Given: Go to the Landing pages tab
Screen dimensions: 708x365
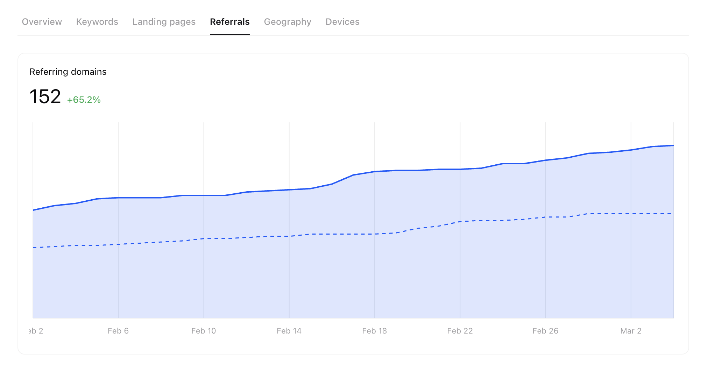Looking at the screenshot, I should pos(164,22).
